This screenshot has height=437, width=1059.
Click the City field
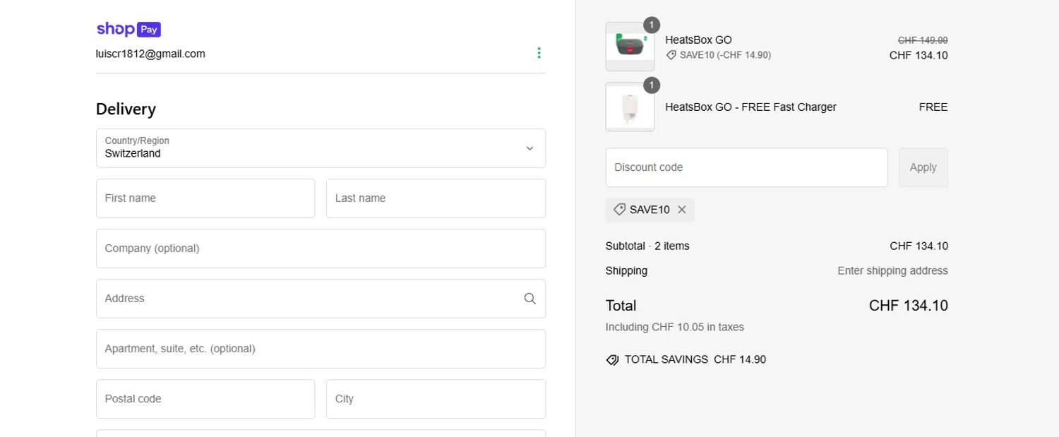[436, 399]
